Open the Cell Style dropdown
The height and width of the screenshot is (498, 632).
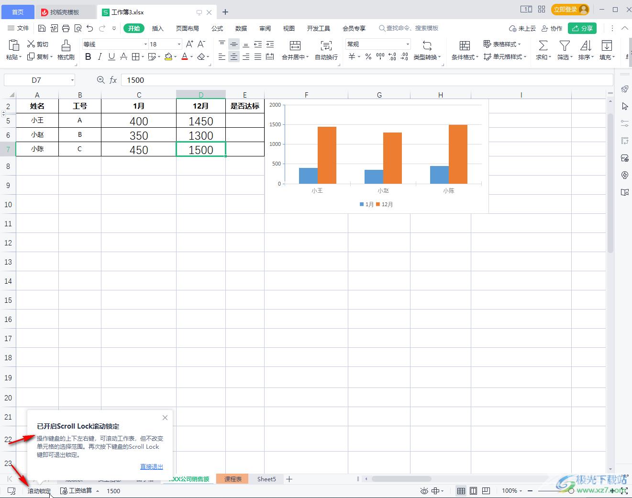pos(505,56)
